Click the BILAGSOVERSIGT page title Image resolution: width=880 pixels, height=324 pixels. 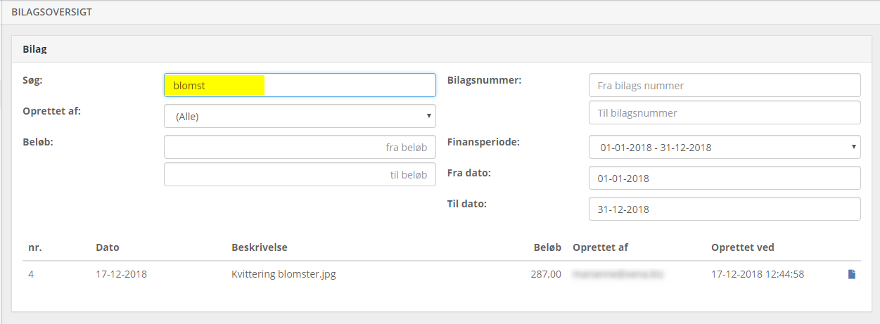click(51, 12)
